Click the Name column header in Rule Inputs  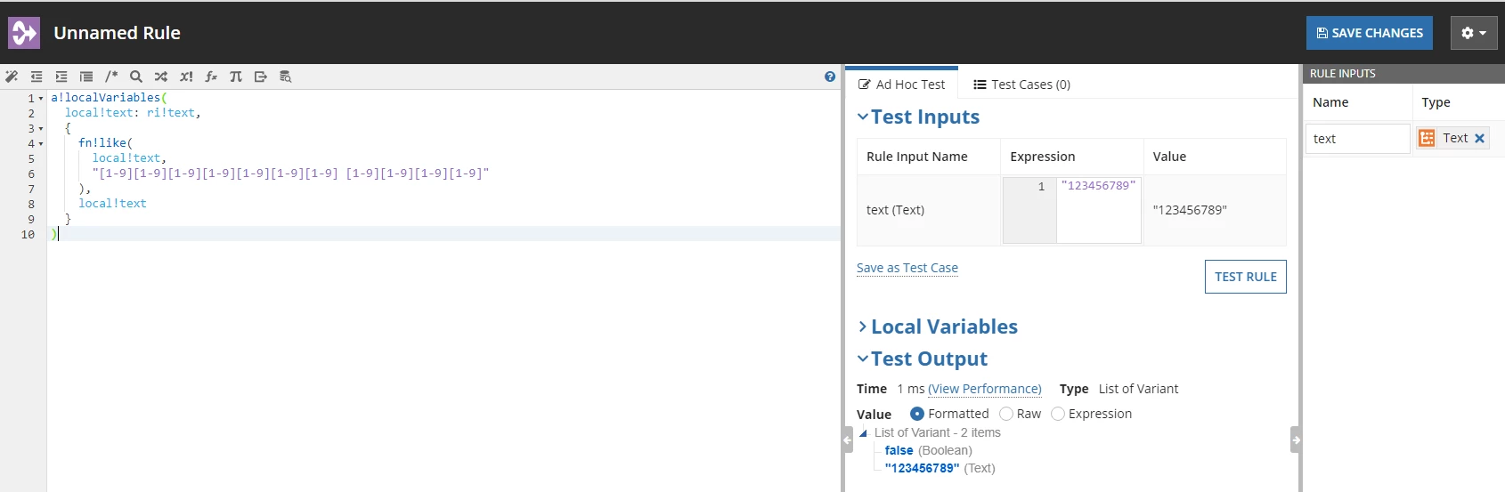pyautogui.click(x=1330, y=102)
